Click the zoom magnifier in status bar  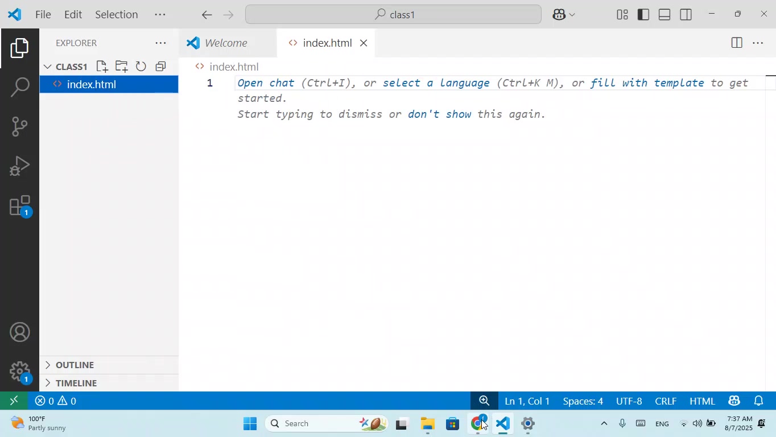[x=484, y=401]
